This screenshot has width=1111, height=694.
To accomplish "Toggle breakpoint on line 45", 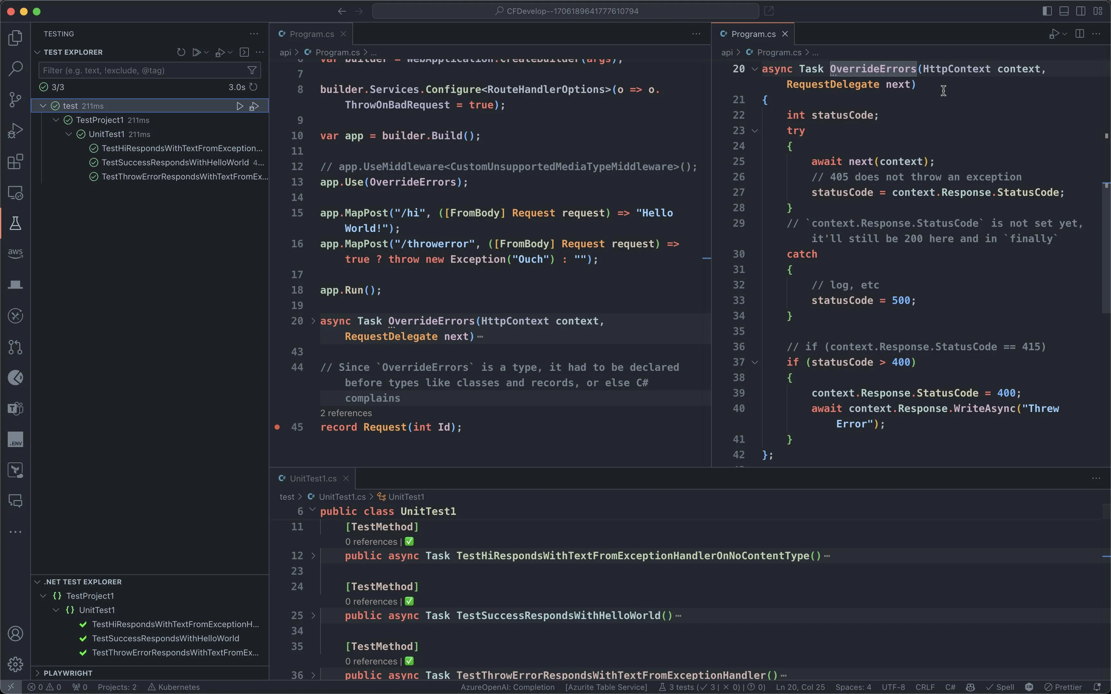I will tap(277, 427).
